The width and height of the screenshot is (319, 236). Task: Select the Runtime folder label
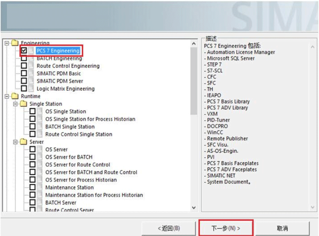(31, 96)
